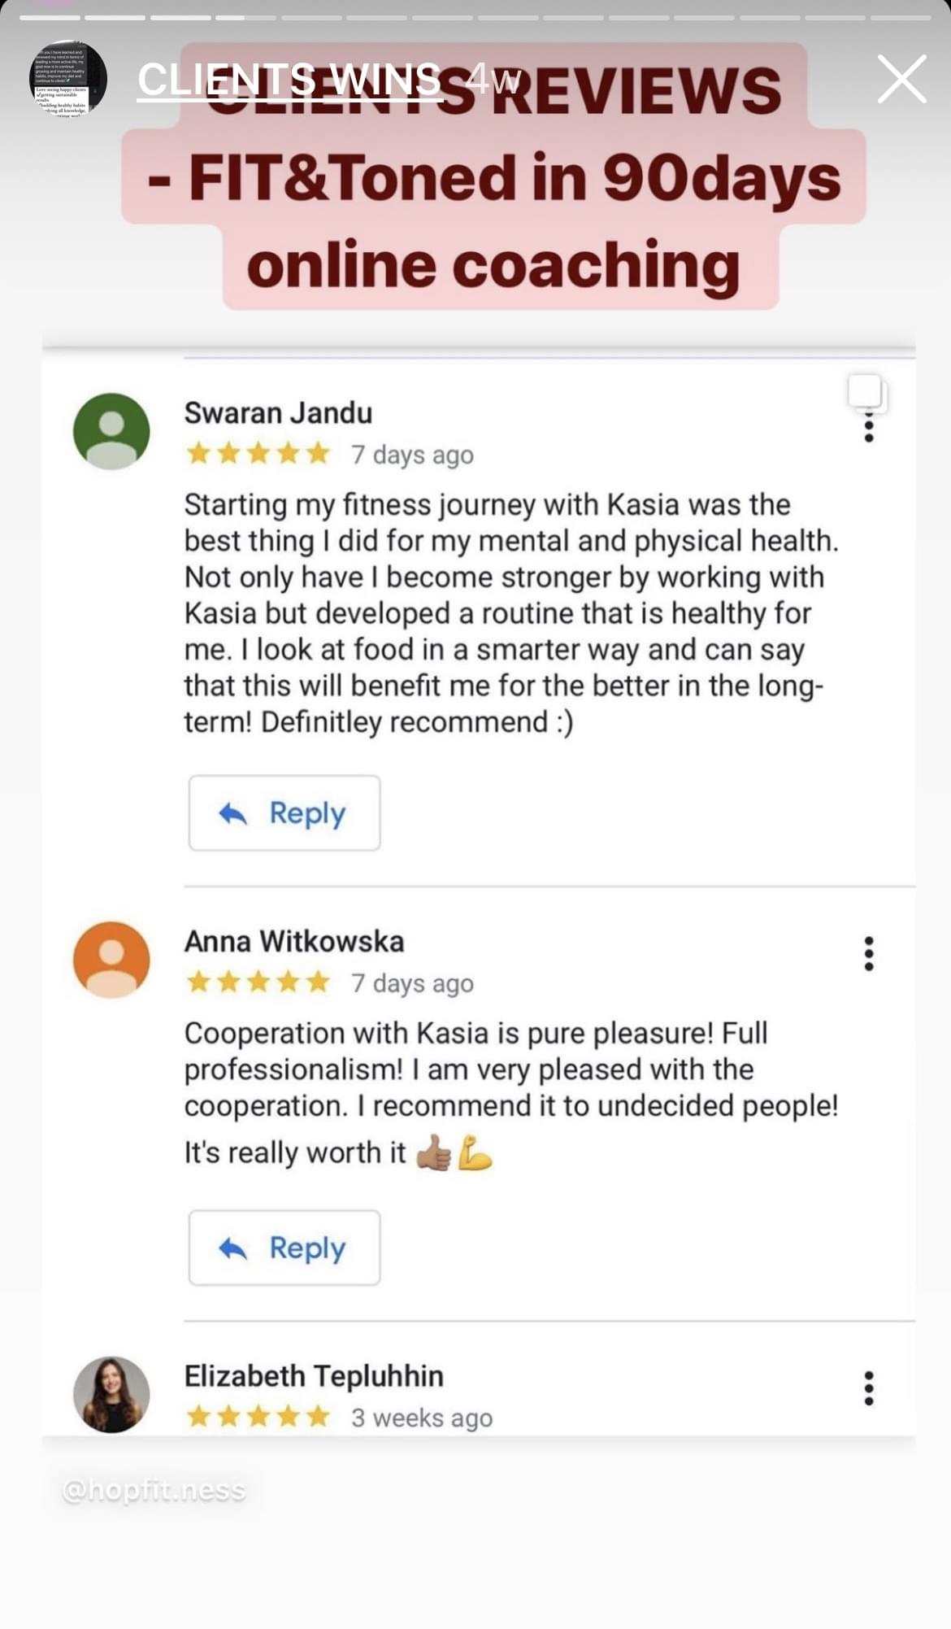Tap the @hopfit.ness mention
The image size is (951, 1629).
154,1490
